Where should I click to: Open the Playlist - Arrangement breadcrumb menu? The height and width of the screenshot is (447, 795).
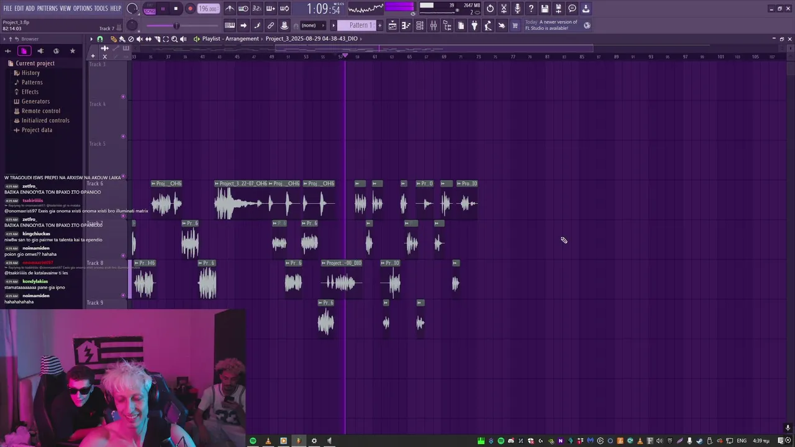tap(230, 38)
